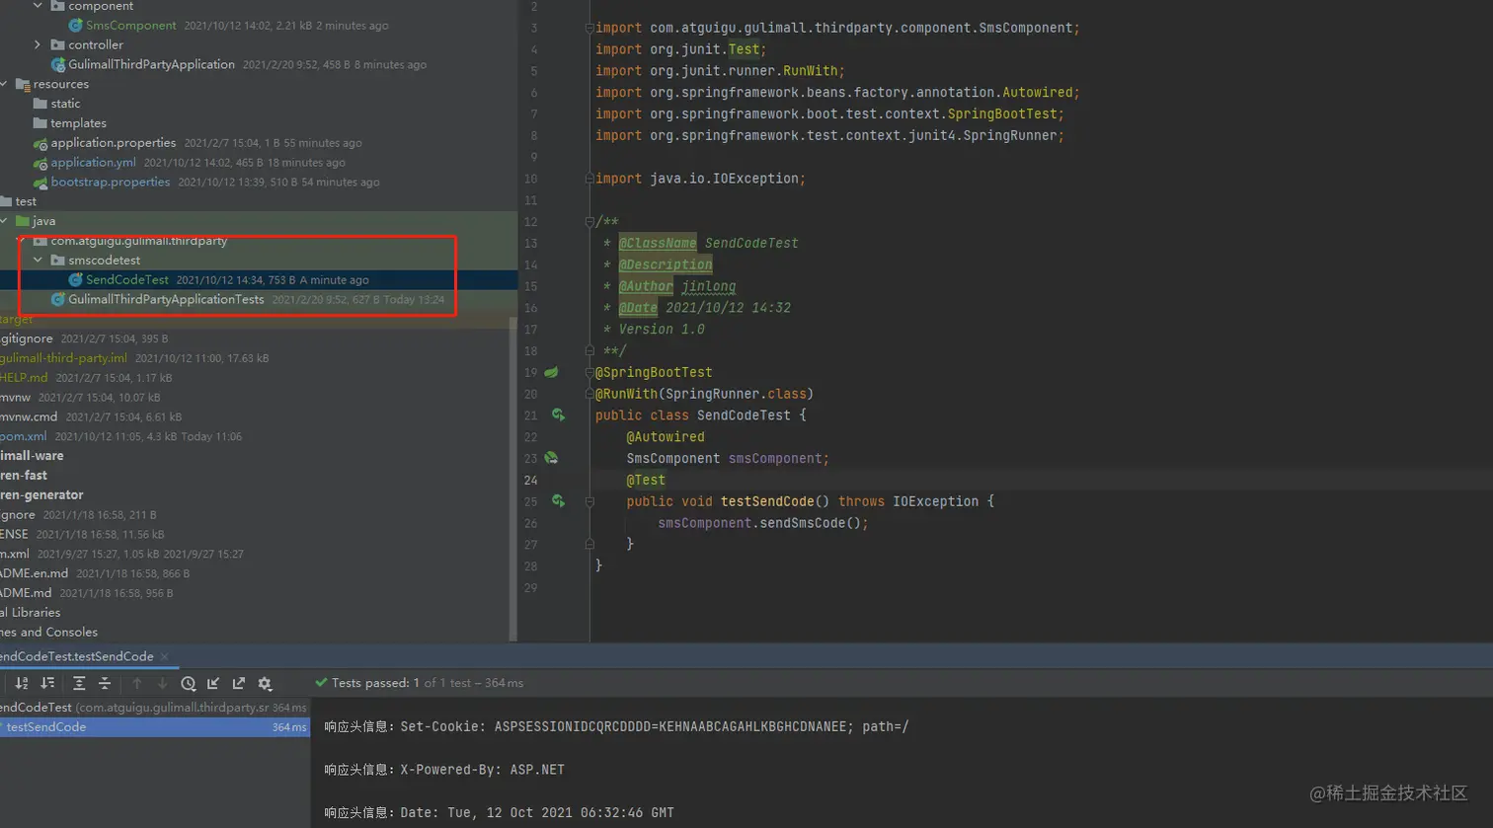Collapse the java test folder

pos(5,221)
